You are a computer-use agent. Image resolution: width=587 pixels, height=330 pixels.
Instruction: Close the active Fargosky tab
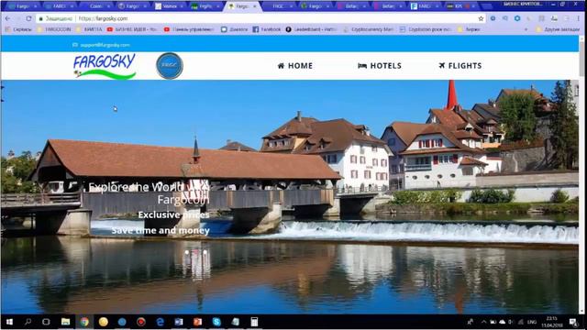(255, 6)
